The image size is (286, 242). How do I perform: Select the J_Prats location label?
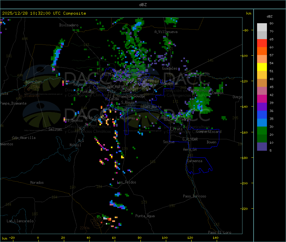[176, 129]
